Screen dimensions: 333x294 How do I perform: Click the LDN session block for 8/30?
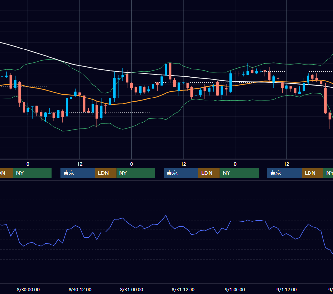coord(106,173)
